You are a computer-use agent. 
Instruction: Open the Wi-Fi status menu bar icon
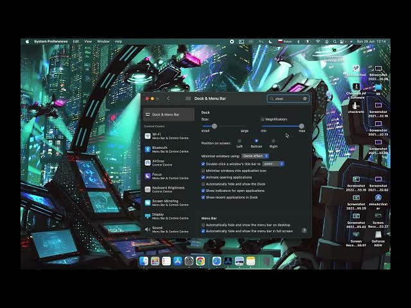318,41
